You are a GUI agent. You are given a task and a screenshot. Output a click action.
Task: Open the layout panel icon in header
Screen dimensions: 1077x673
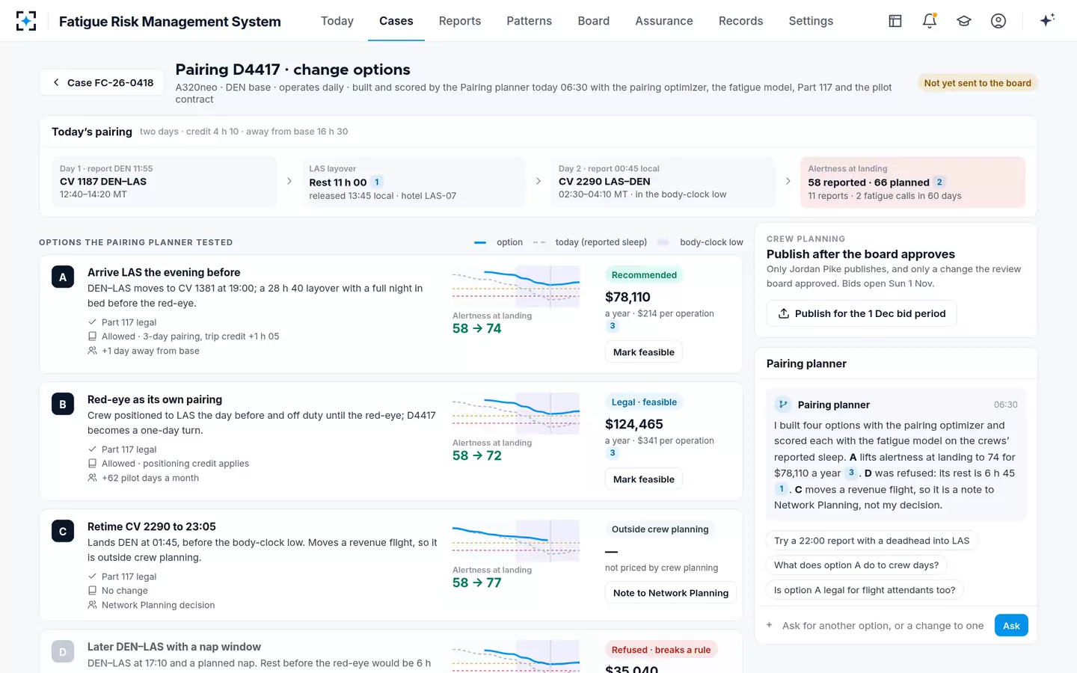pyautogui.click(x=895, y=21)
